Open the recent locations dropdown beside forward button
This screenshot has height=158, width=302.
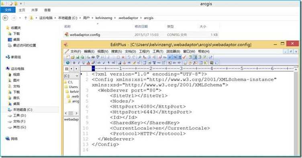(x=20, y=18)
